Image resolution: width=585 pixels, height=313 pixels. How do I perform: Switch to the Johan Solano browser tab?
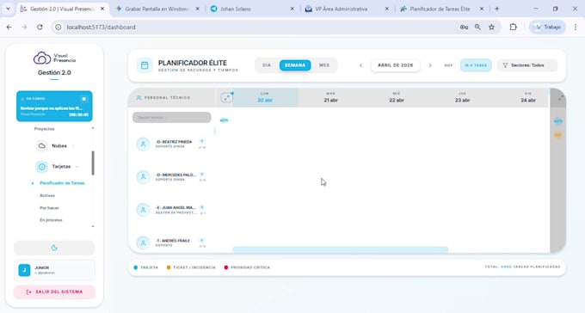[252, 9]
